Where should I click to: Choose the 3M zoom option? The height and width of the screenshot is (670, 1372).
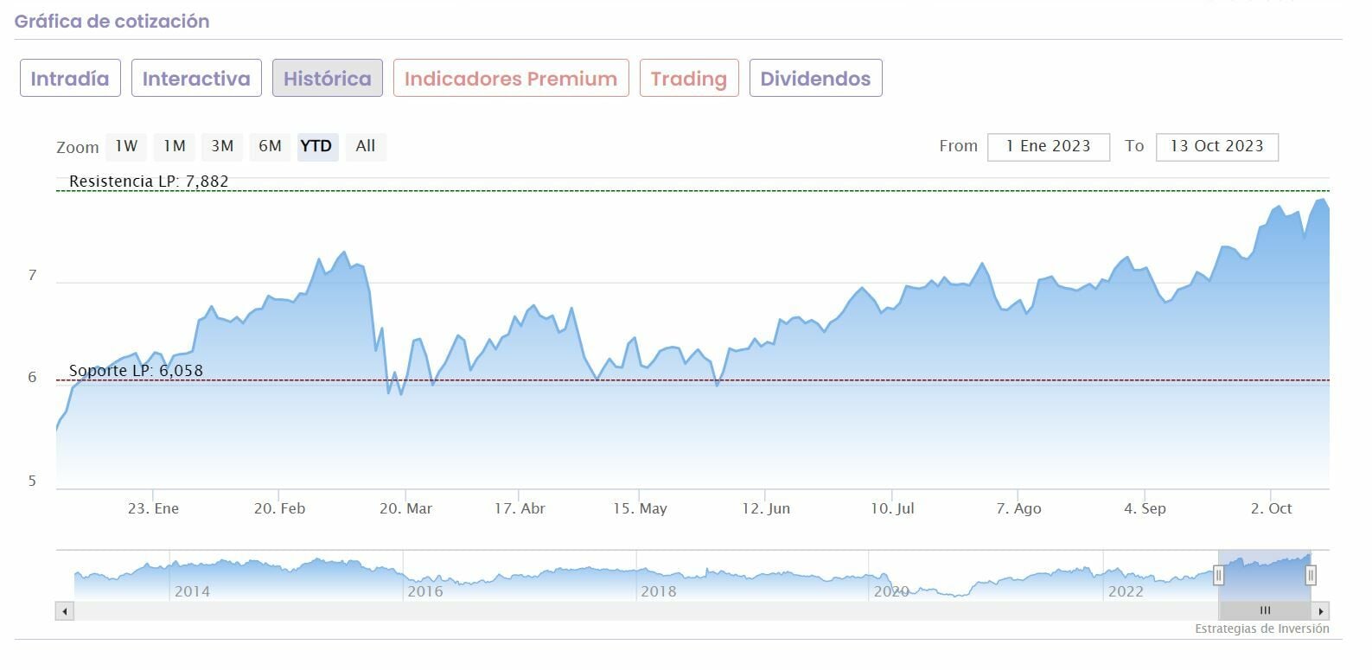pos(222,146)
